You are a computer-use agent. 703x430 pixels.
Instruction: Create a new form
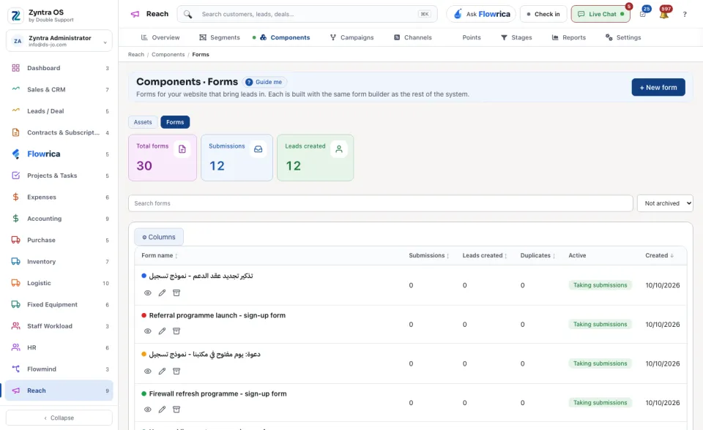pyautogui.click(x=658, y=87)
